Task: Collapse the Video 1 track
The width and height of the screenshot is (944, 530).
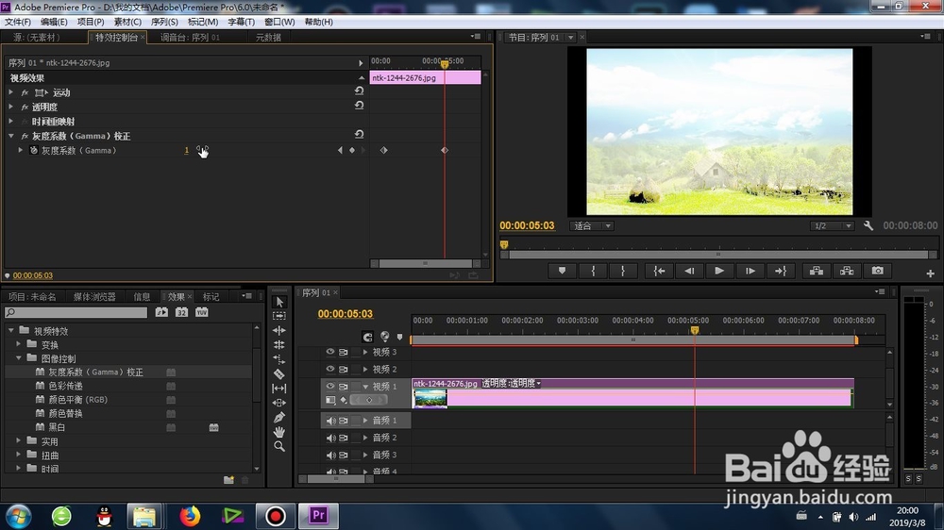Action: coord(365,387)
